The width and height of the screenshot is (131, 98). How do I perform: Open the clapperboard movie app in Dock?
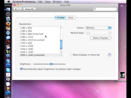click(8, 47)
